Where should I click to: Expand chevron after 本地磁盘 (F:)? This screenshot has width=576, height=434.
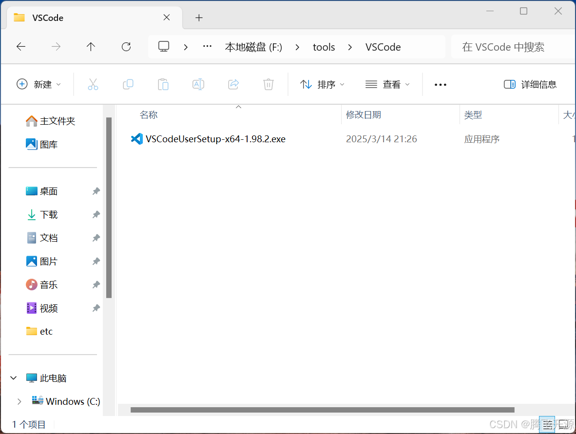[298, 47]
